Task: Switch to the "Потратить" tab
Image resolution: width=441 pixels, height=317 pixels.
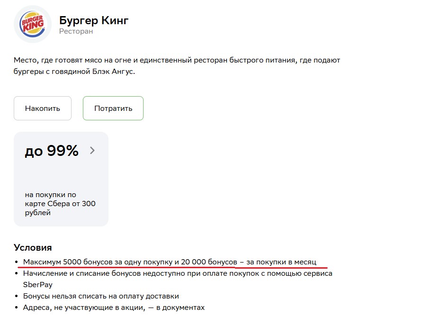Action: (x=113, y=109)
